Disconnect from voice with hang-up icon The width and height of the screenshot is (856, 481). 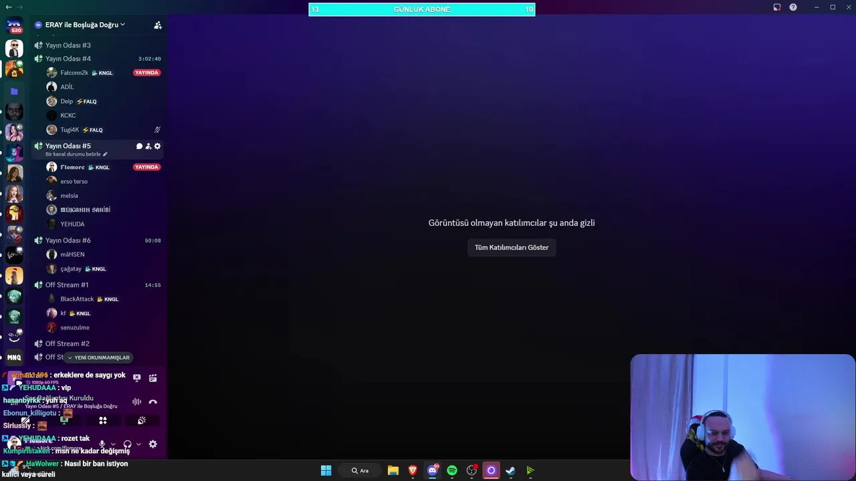click(x=153, y=402)
